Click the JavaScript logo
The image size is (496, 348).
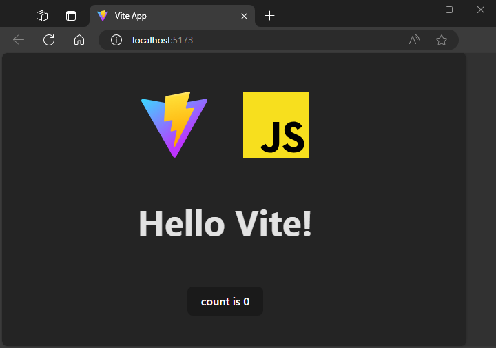276,125
